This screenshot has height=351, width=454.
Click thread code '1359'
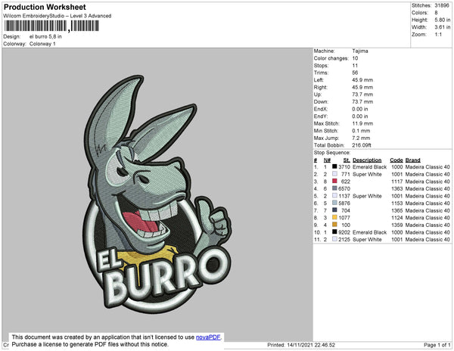[397, 225]
